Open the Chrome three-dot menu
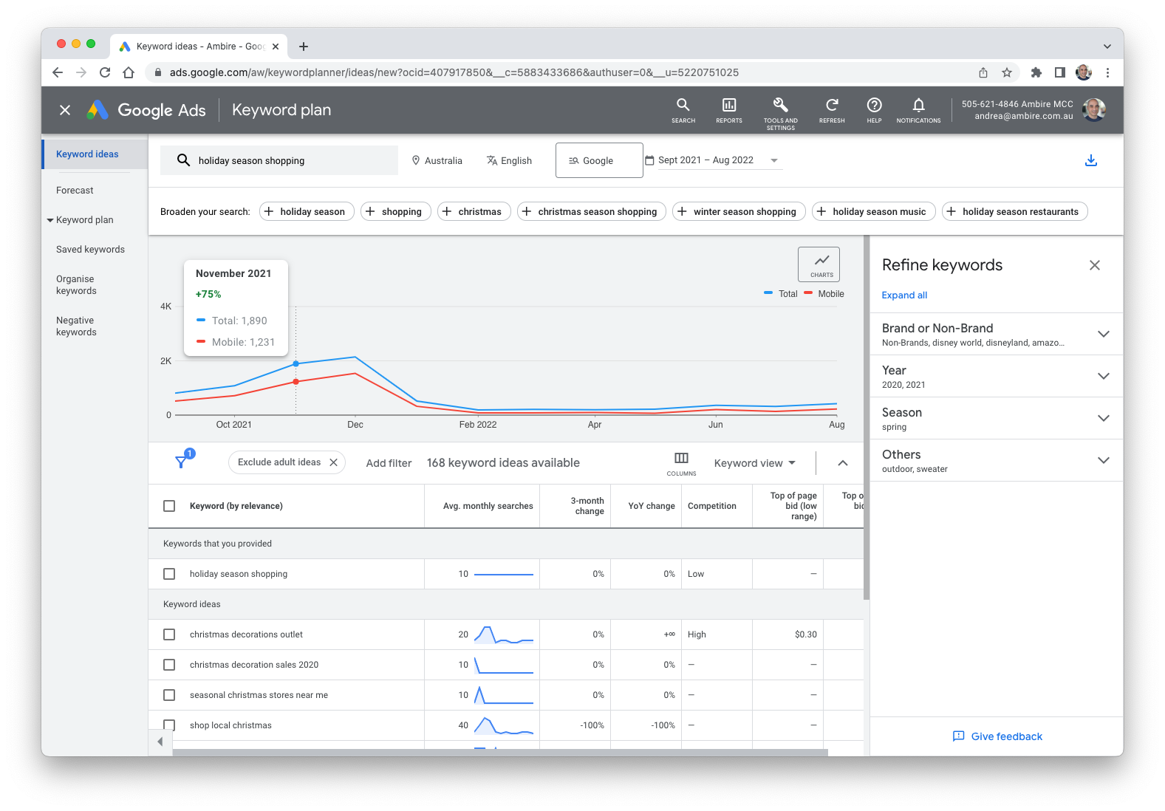Screen dimensions: 1165x811 [x=1107, y=72]
